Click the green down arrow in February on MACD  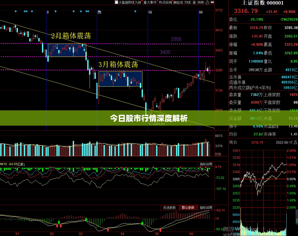pyautogui.click(x=59, y=222)
